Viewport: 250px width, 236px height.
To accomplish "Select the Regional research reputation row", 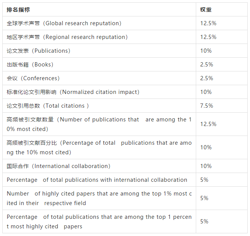I will click(x=125, y=37).
